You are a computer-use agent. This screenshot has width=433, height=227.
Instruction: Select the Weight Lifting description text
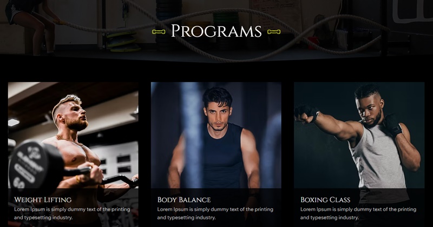[x=72, y=213]
